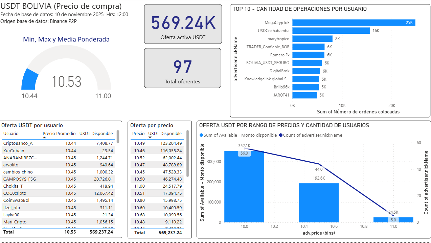Toggle sorting on USDT Disponible in Oferta por precio
The image size is (431, 243).
pos(165,133)
